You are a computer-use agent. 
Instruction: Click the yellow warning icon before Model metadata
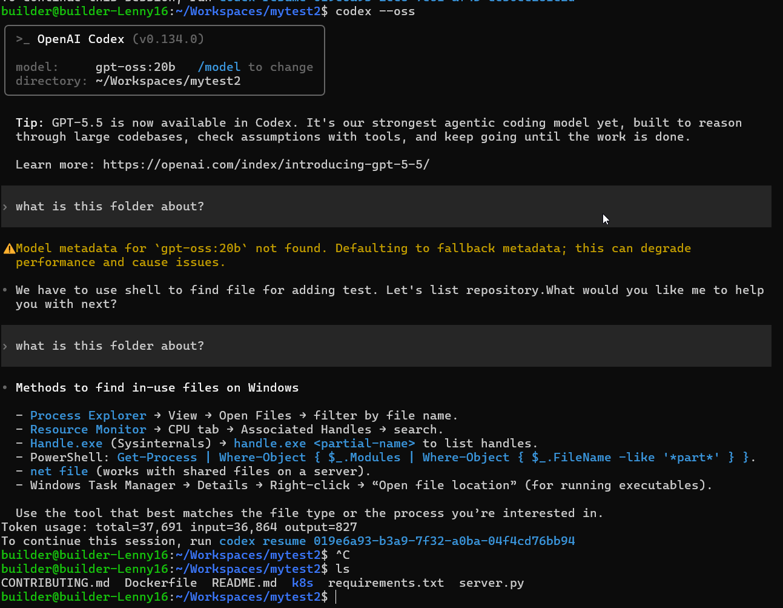8,249
